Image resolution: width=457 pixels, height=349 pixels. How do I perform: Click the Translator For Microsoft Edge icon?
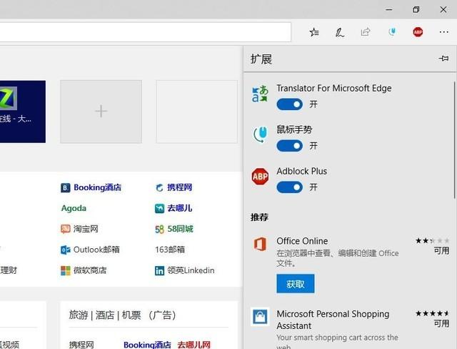[260, 94]
